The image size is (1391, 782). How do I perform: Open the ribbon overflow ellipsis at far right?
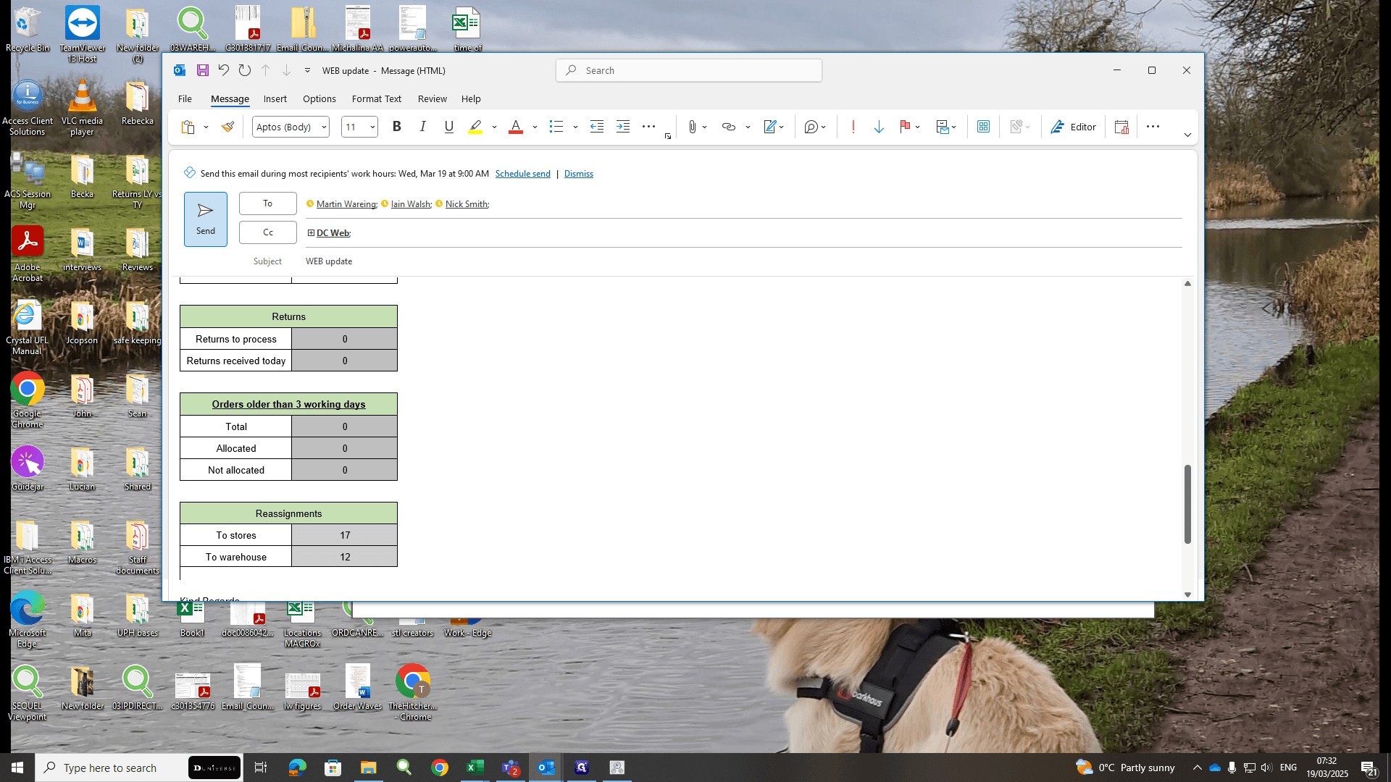point(1153,127)
